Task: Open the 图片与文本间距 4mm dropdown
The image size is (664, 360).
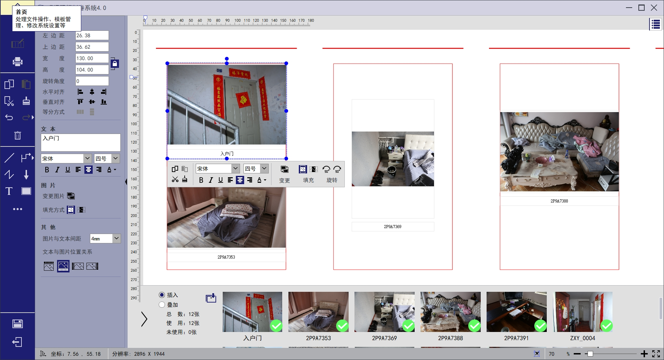Action: coord(117,238)
